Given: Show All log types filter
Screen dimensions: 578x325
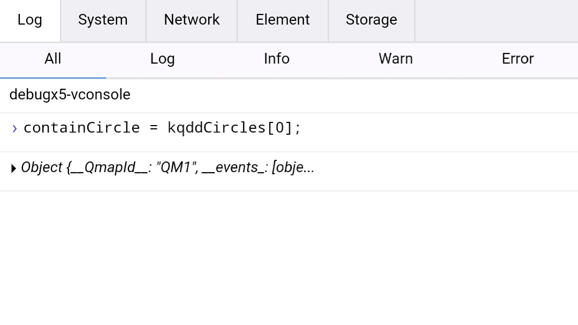Looking at the screenshot, I should 52,59.
